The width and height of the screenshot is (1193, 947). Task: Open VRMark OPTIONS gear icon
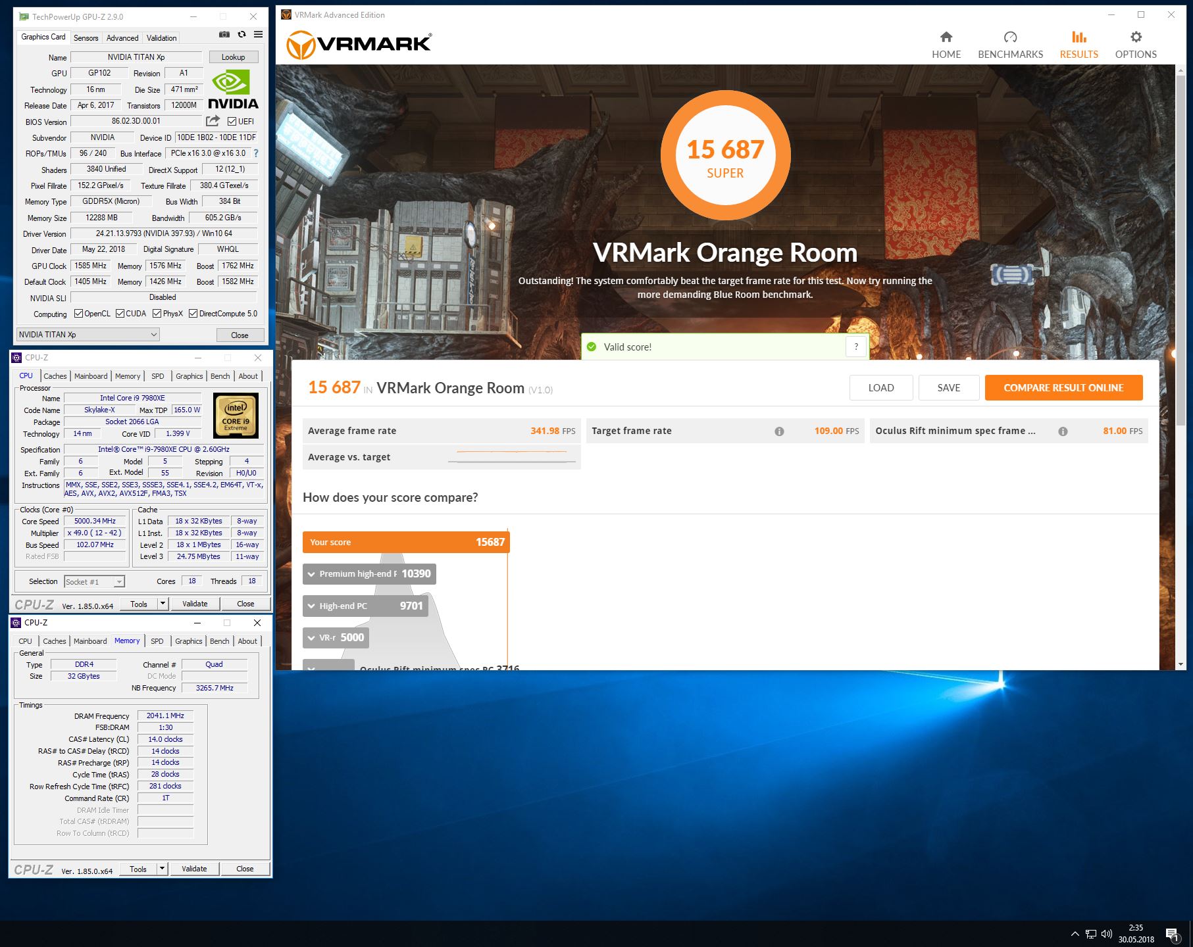tap(1136, 37)
